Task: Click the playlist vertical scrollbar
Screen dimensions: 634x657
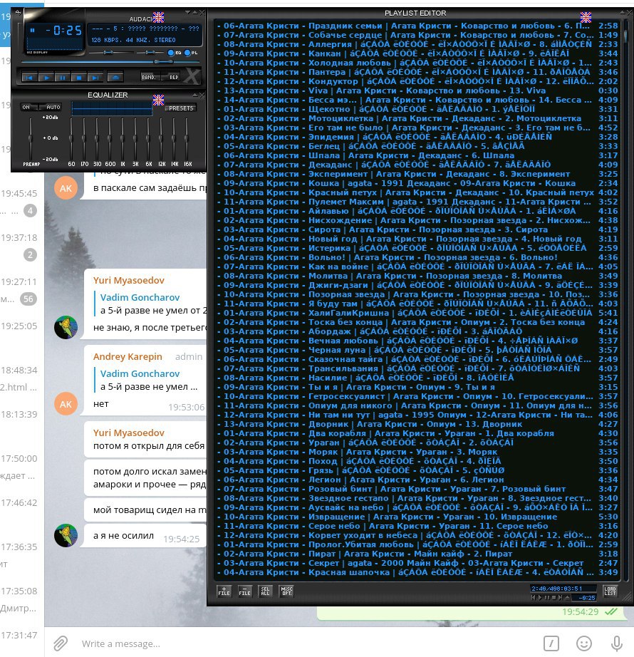Action: click(x=625, y=299)
